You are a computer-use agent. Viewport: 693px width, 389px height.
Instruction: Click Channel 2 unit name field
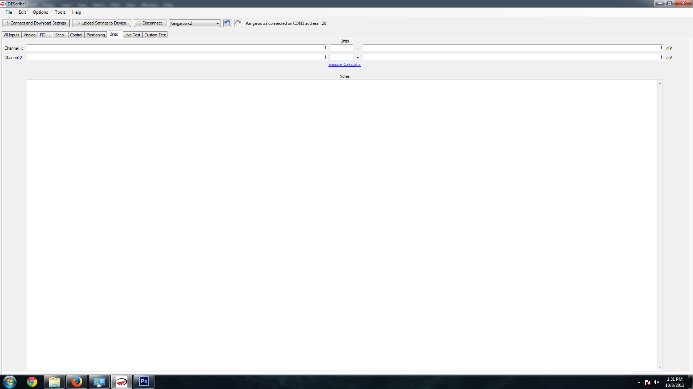(341, 57)
